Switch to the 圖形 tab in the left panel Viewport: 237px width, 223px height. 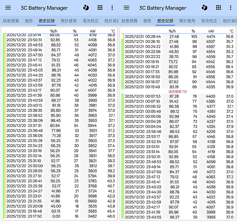coord(29,21)
